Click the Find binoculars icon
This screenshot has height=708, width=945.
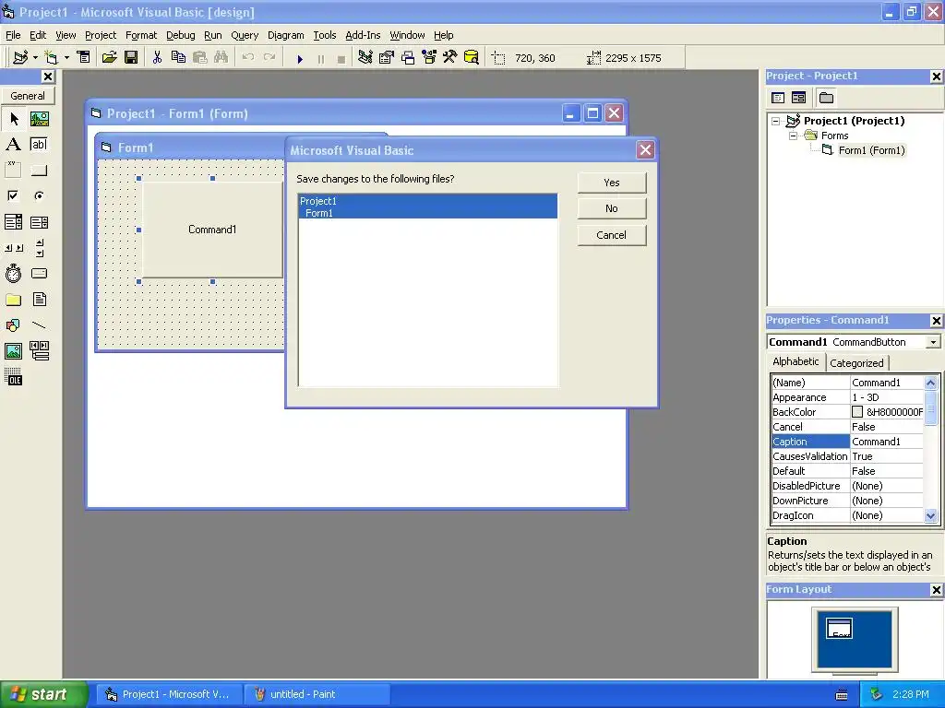click(x=221, y=58)
